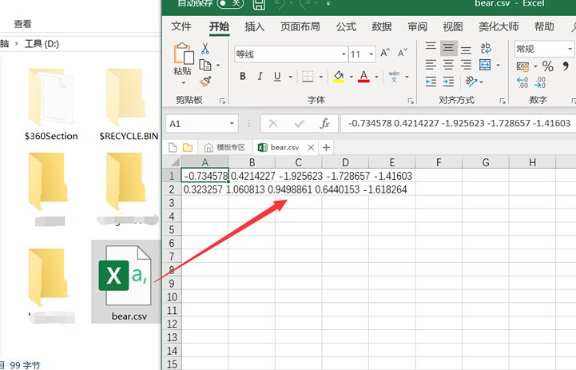576x370 pixels.
Task: Expand the fill color dropdown arrow
Action: [352, 77]
